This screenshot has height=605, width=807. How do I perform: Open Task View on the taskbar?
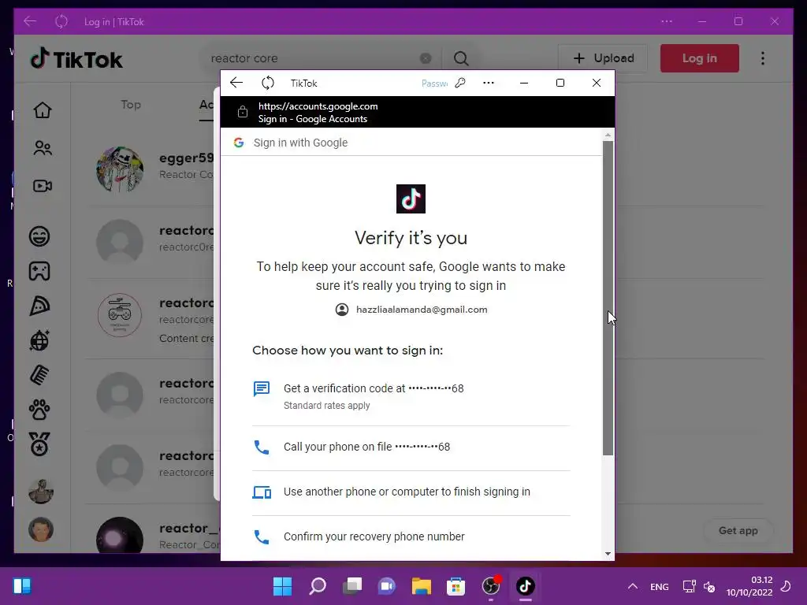click(x=352, y=586)
